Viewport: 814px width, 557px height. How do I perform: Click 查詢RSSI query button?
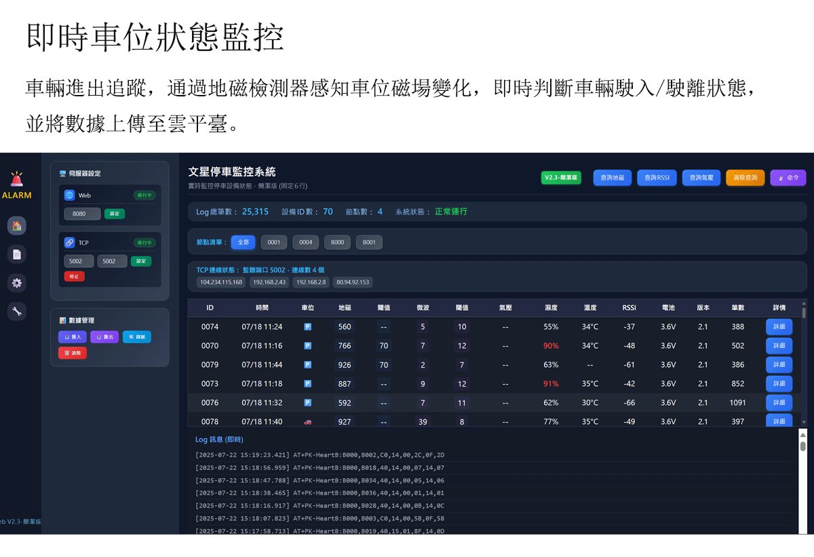tap(657, 178)
